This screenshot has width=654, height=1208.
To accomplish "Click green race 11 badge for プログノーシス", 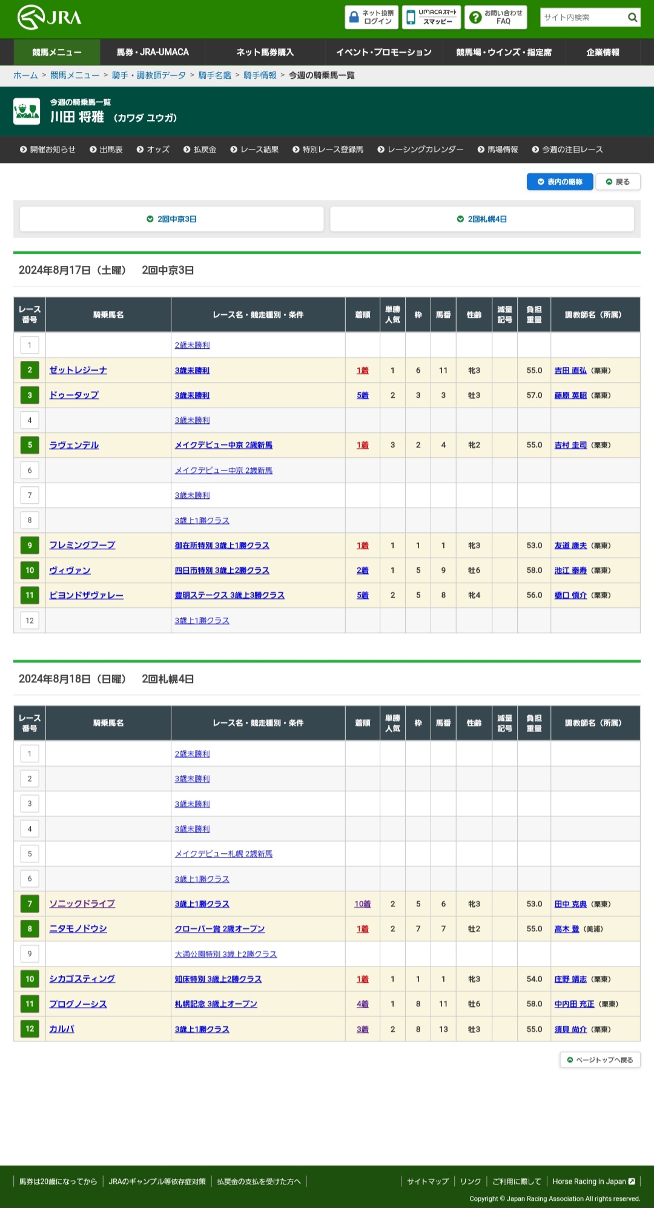I will pos(30,1004).
